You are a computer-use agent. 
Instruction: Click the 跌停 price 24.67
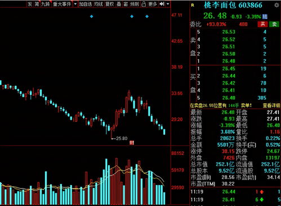[273, 151]
